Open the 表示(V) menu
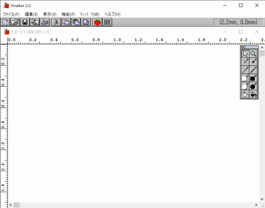The height and width of the screenshot is (208, 265). [49, 15]
